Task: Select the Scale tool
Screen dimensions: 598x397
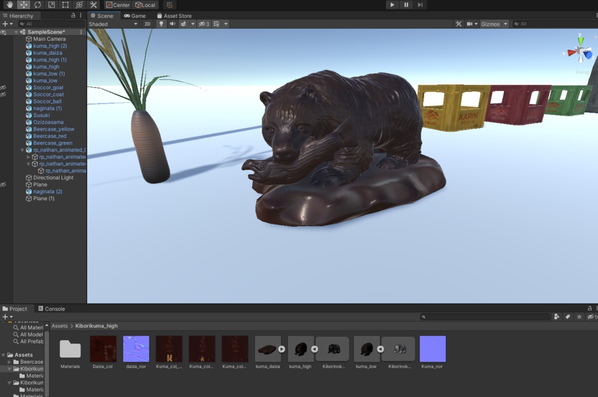Action: tap(50, 5)
